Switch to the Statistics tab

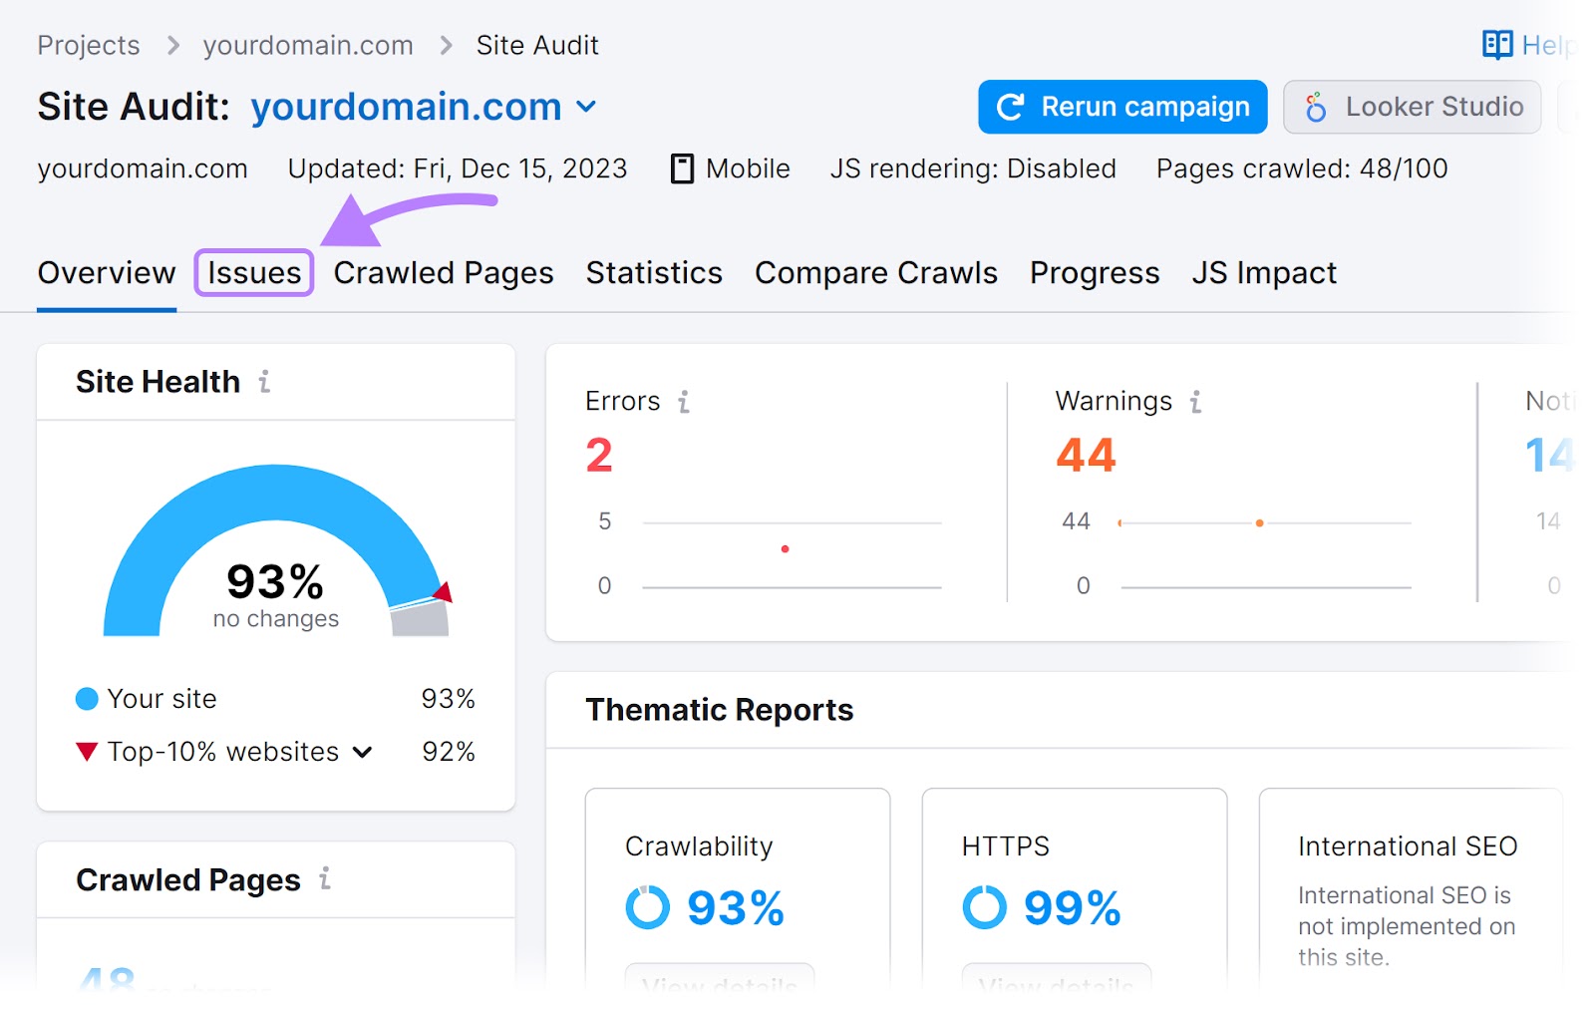653,272
